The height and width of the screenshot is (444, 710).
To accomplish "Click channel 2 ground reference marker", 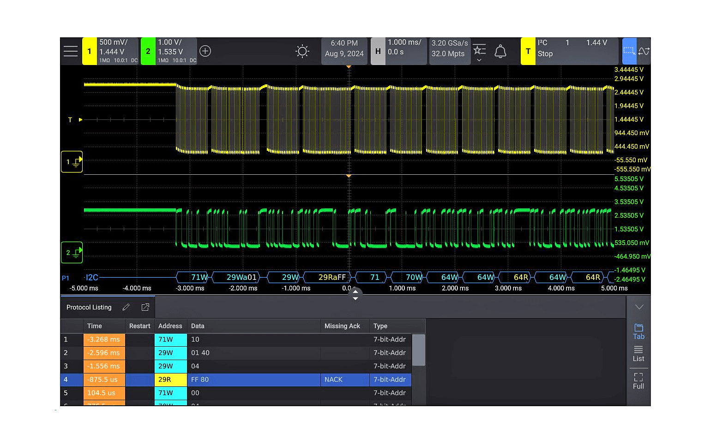I will (72, 253).
